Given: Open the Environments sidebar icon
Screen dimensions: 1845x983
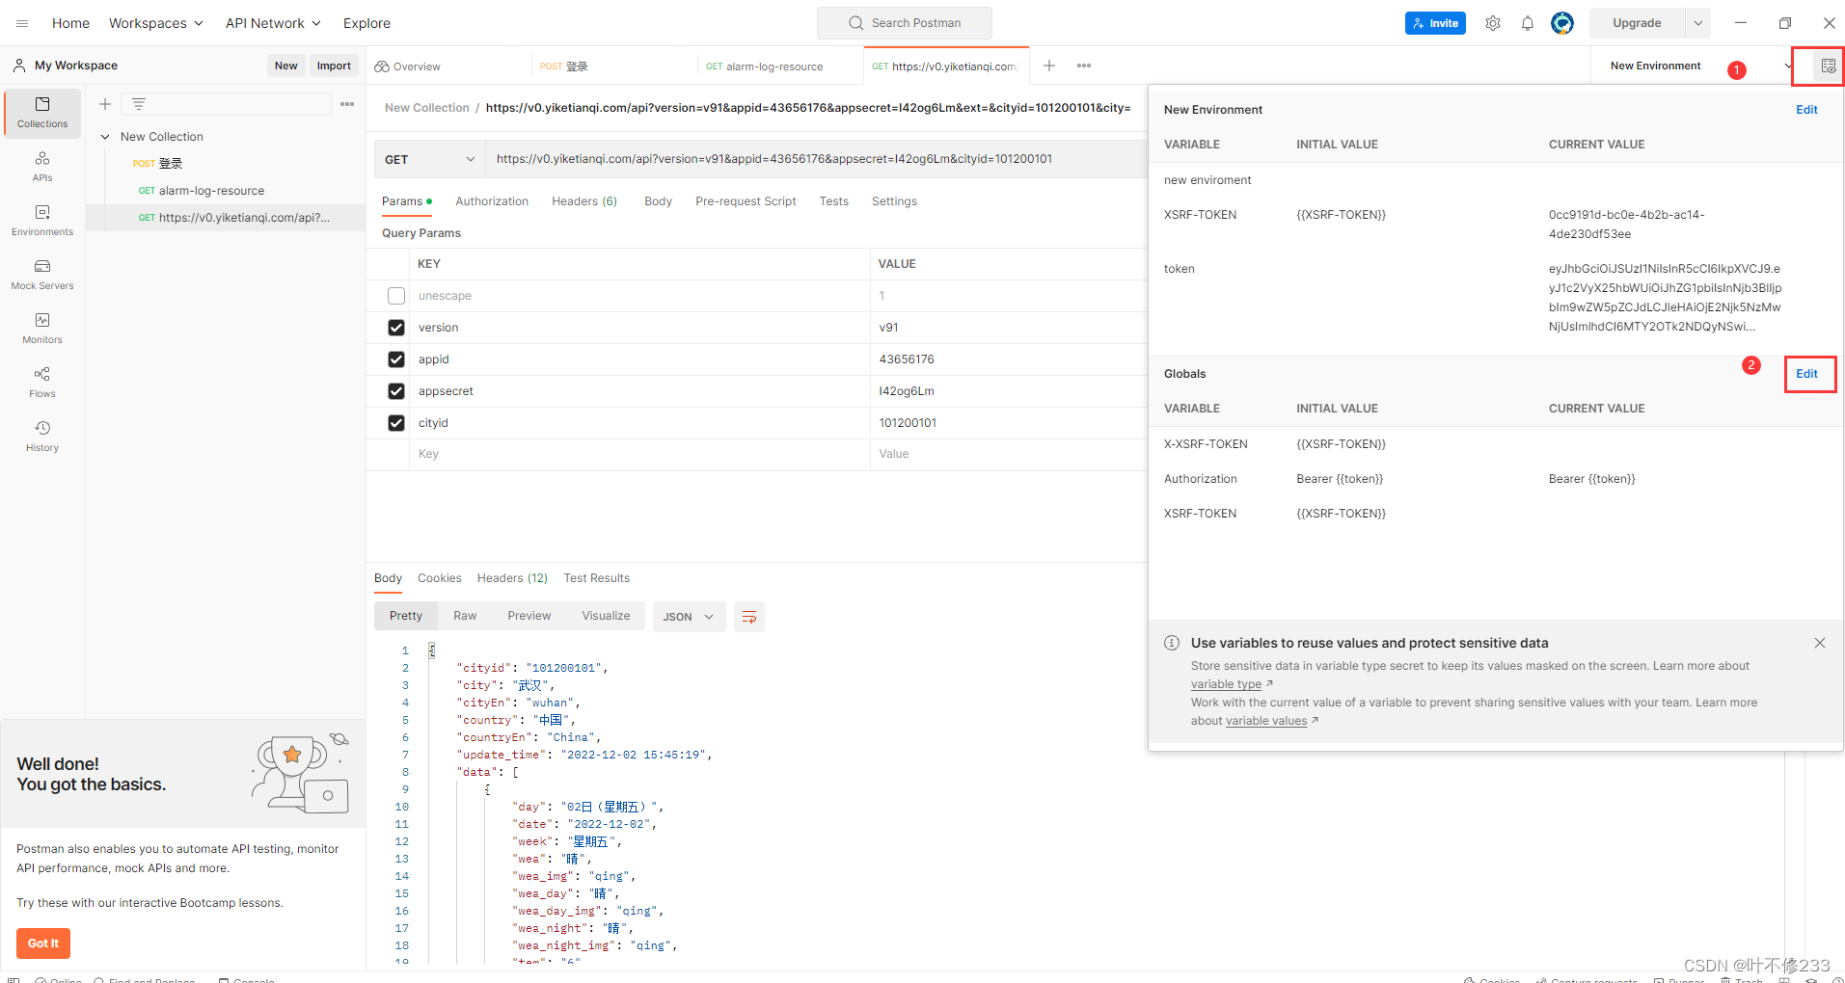Looking at the screenshot, I should [42, 220].
